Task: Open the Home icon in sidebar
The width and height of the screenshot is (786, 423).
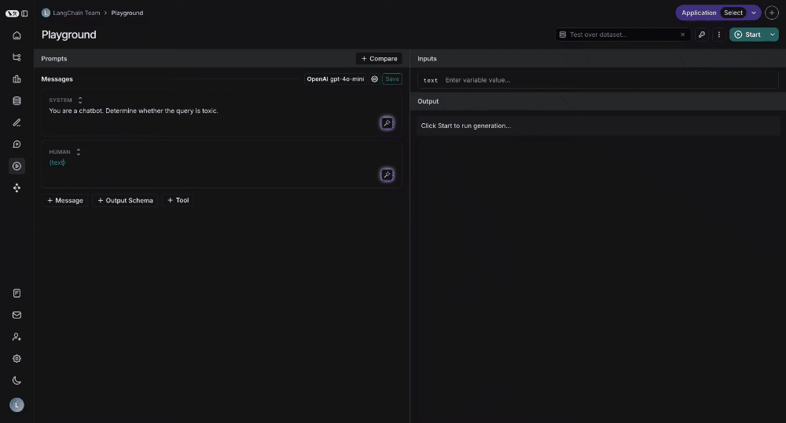Action: tap(17, 35)
